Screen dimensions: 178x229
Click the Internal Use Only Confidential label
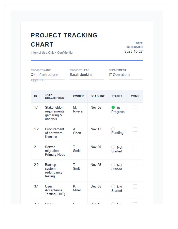[52, 53]
